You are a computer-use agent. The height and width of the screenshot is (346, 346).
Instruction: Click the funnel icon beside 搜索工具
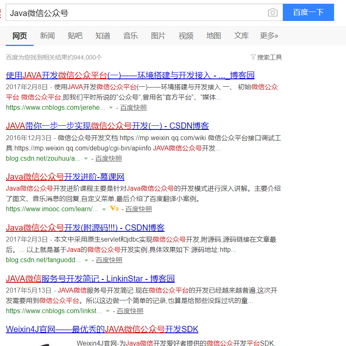click(253, 57)
